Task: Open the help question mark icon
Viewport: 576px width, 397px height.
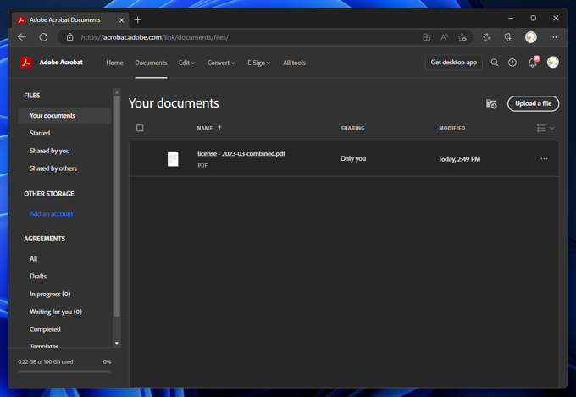Action: 512,63
